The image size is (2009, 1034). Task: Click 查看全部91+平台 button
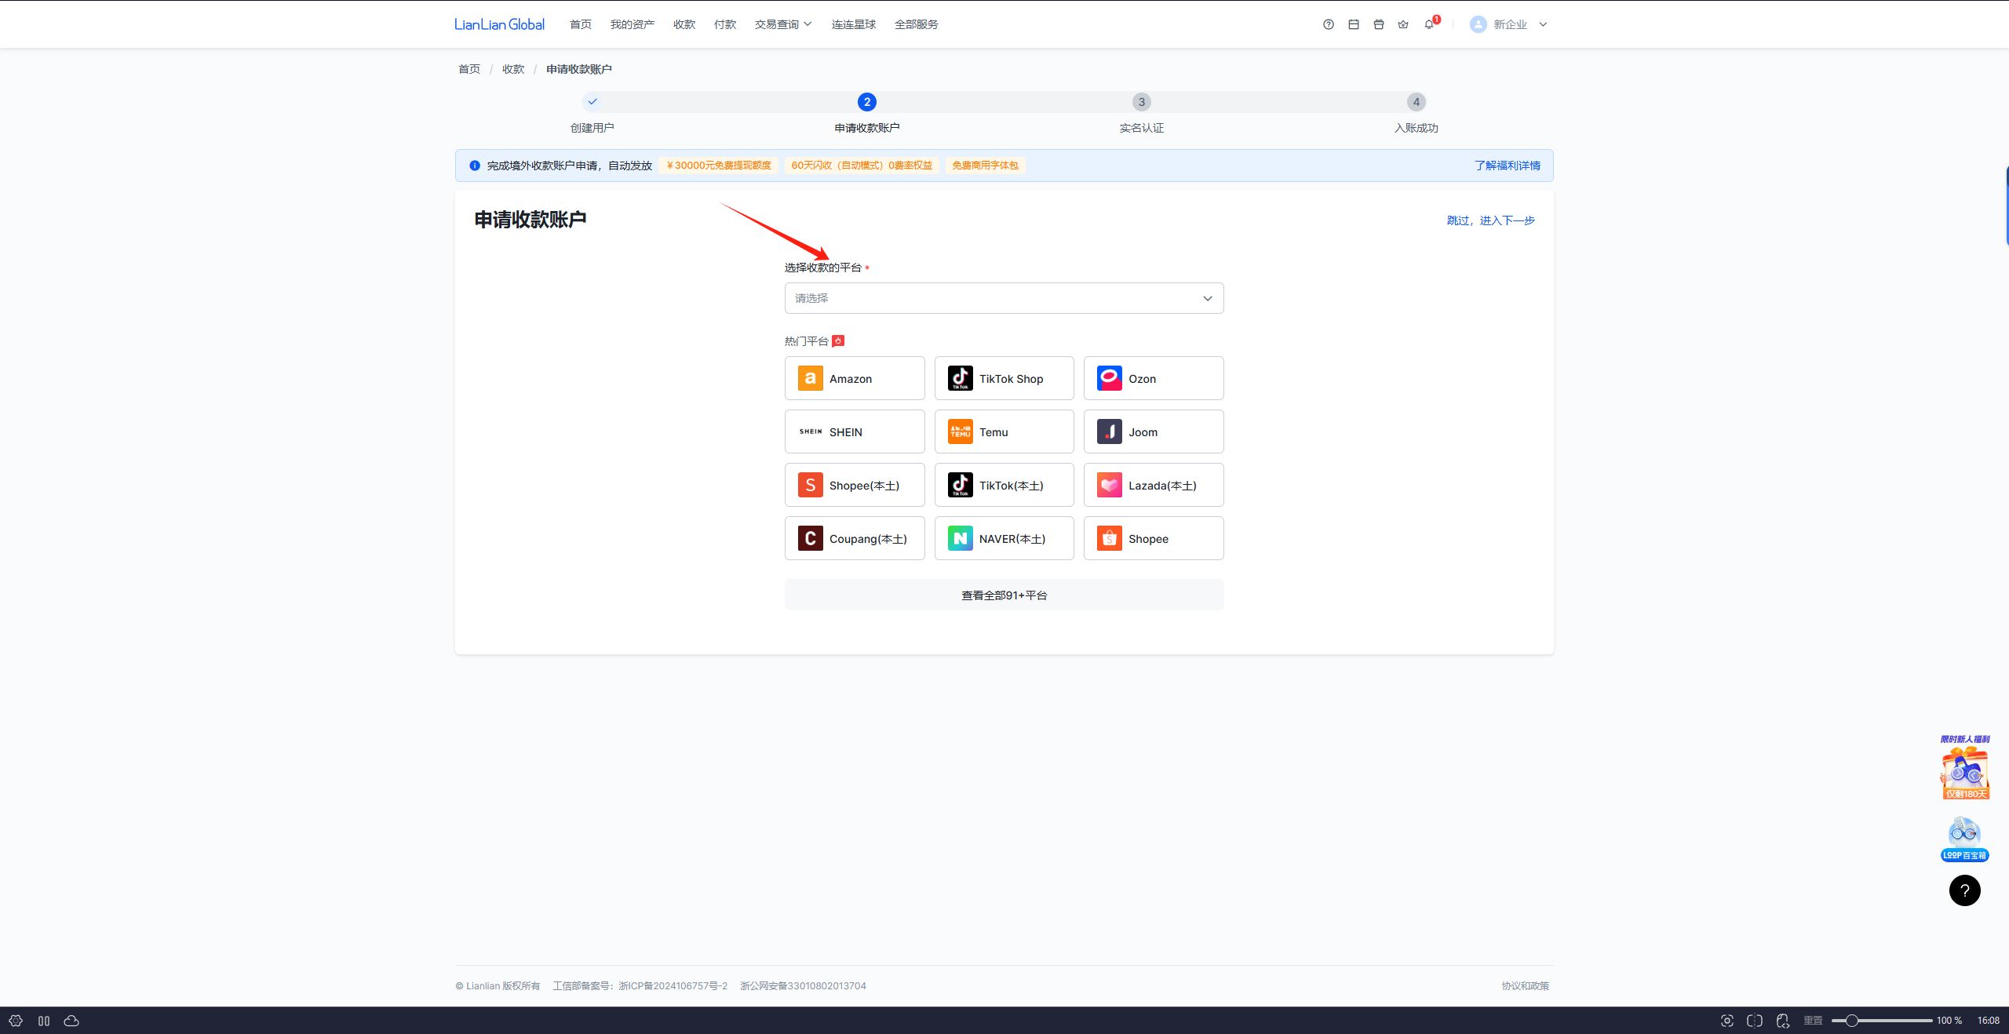click(x=1004, y=595)
